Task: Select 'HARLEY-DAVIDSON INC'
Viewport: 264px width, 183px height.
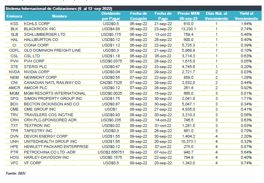Action: click(46, 158)
